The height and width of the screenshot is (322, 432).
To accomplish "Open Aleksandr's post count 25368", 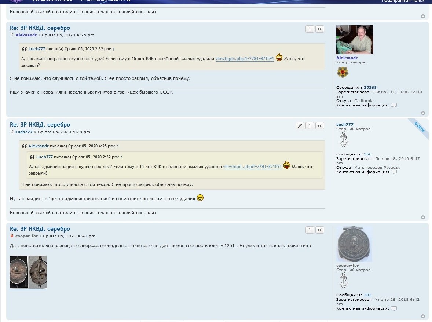I will pyautogui.click(x=370, y=88).
